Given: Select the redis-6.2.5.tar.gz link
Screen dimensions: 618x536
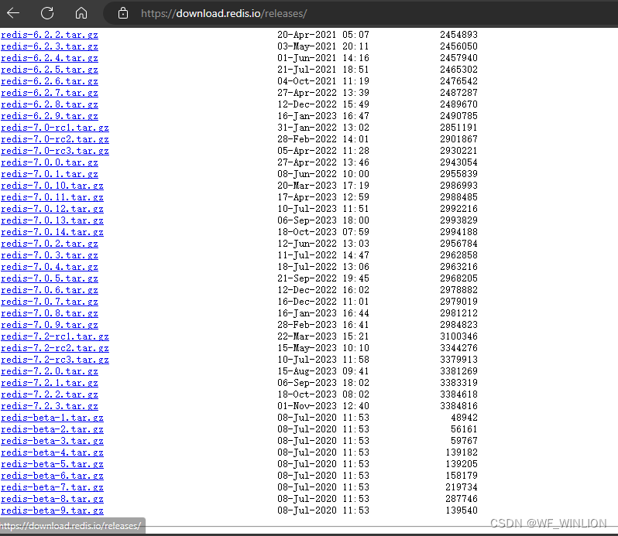Looking at the screenshot, I should click(x=50, y=70).
